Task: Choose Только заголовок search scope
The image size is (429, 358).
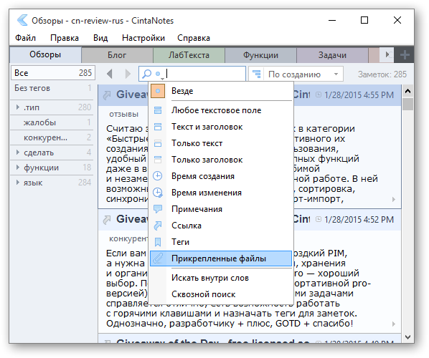Action: (221, 160)
